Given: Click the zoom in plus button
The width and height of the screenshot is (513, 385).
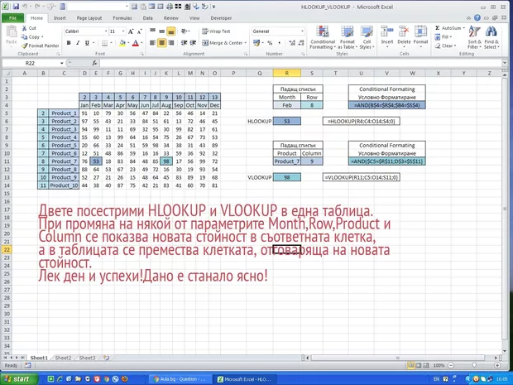Looking at the screenshot, I should coord(497,365).
